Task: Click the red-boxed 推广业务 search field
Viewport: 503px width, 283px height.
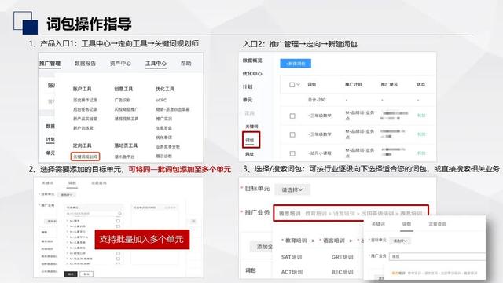Action: point(351,213)
